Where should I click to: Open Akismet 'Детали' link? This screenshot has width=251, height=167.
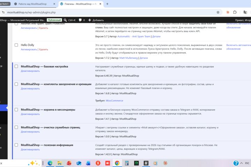[156, 37]
